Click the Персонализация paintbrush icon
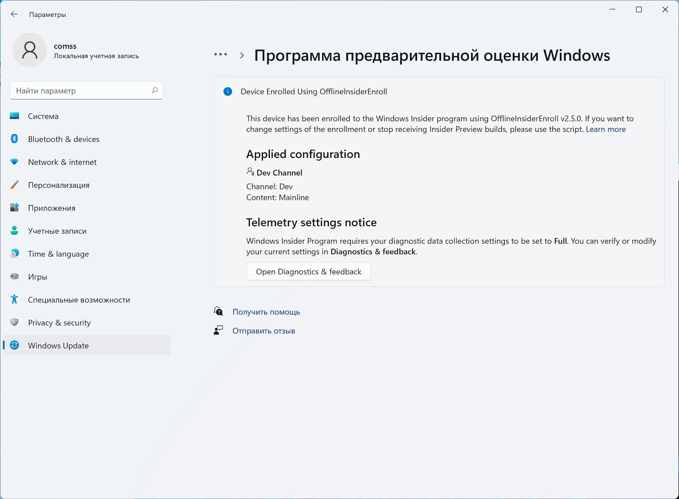Image resolution: width=679 pixels, height=499 pixels. [14, 185]
